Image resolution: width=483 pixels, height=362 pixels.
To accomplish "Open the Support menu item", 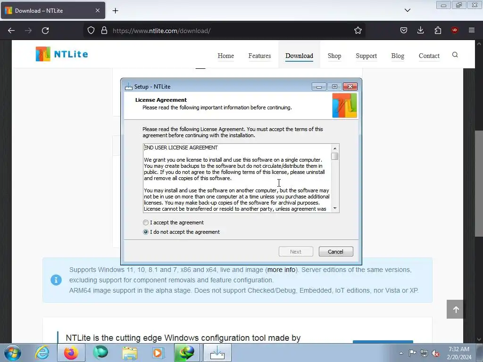I will pos(366,56).
